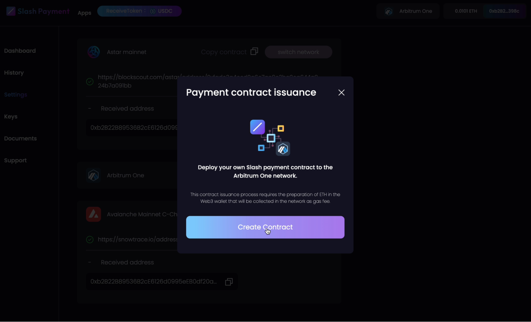This screenshot has height=322, width=531.
Task: Click the green check beside snowtrace link
Action: pos(90,240)
